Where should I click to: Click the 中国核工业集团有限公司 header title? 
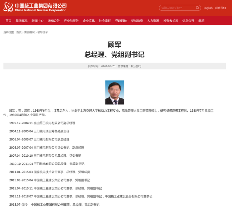41,6
